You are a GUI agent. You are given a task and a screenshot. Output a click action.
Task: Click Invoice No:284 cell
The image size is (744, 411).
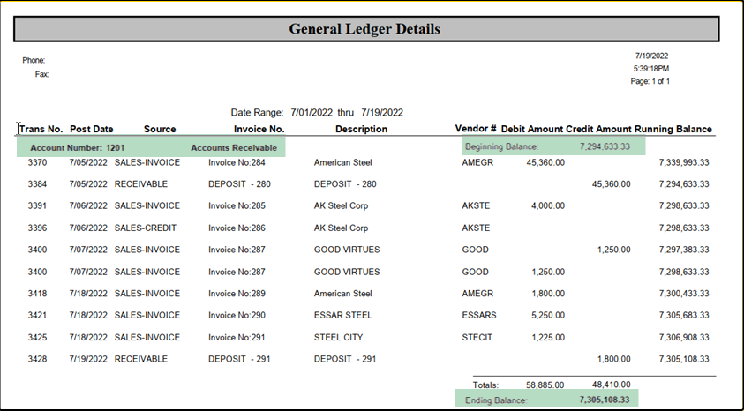pyautogui.click(x=237, y=162)
